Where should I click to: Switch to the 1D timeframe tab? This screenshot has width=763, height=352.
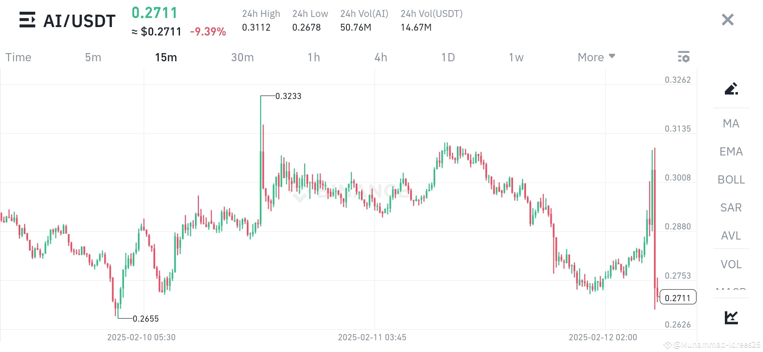coord(448,57)
